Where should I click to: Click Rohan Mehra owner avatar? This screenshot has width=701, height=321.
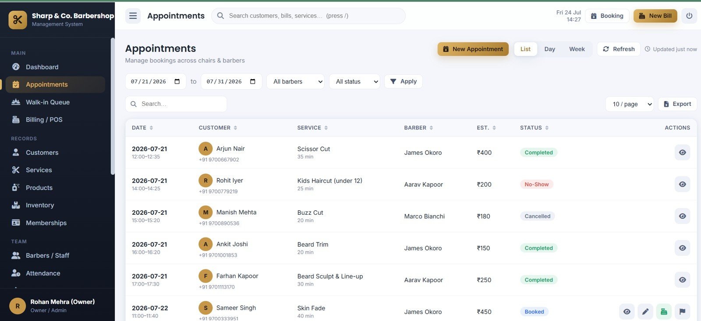pos(18,306)
